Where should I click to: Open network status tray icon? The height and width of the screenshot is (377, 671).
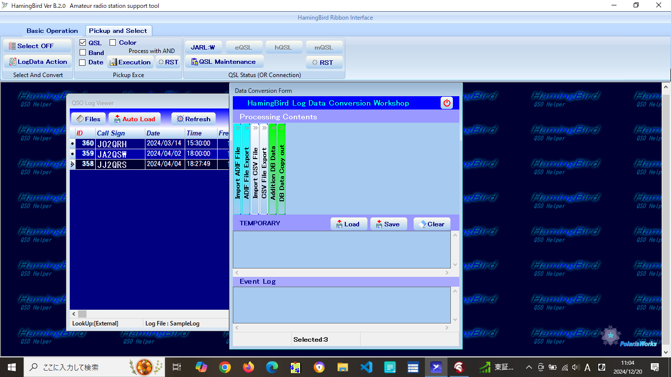(565, 367)
